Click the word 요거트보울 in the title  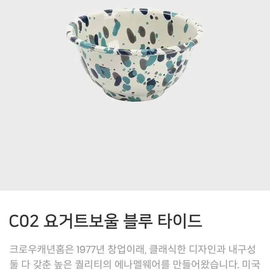tap(81, 221)
